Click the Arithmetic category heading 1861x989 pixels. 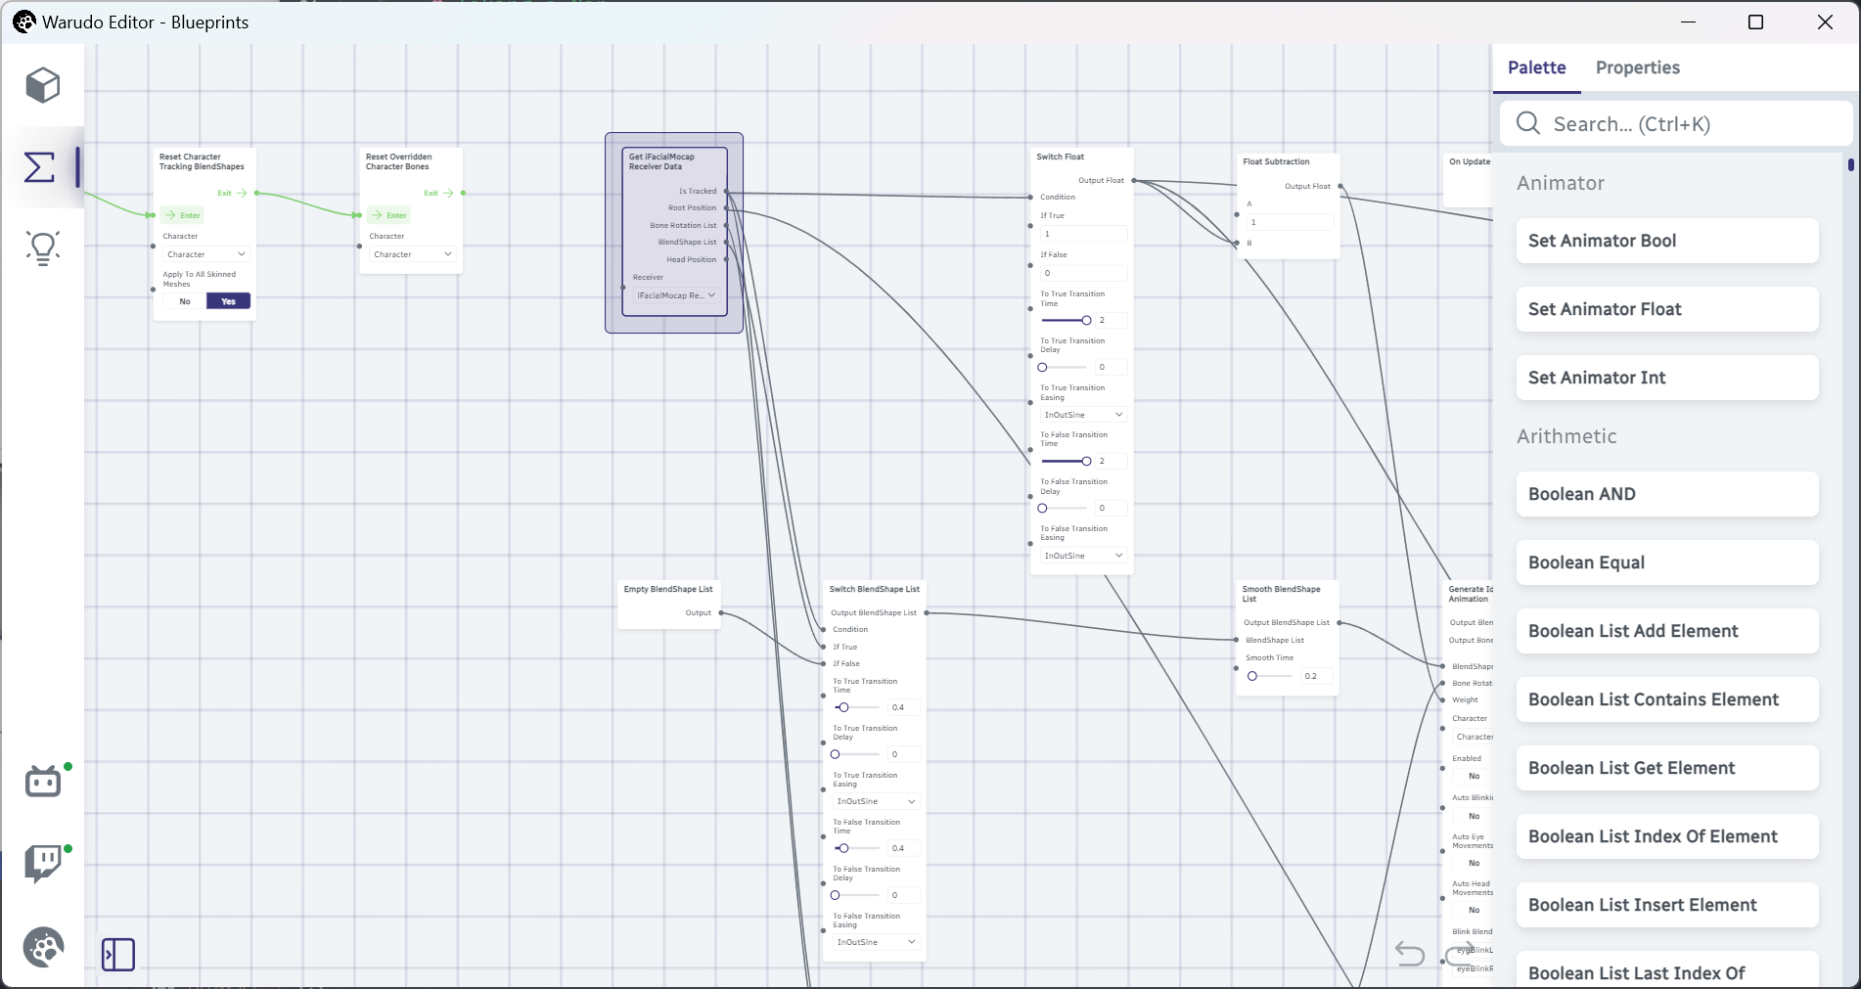[x=1566, y=436]
